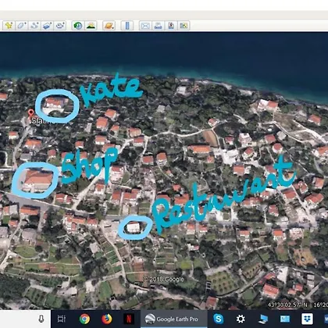Open Firefox from the taskbar
Image resolution: width=328 pixels, height=328 pixels.
point(107,319)
